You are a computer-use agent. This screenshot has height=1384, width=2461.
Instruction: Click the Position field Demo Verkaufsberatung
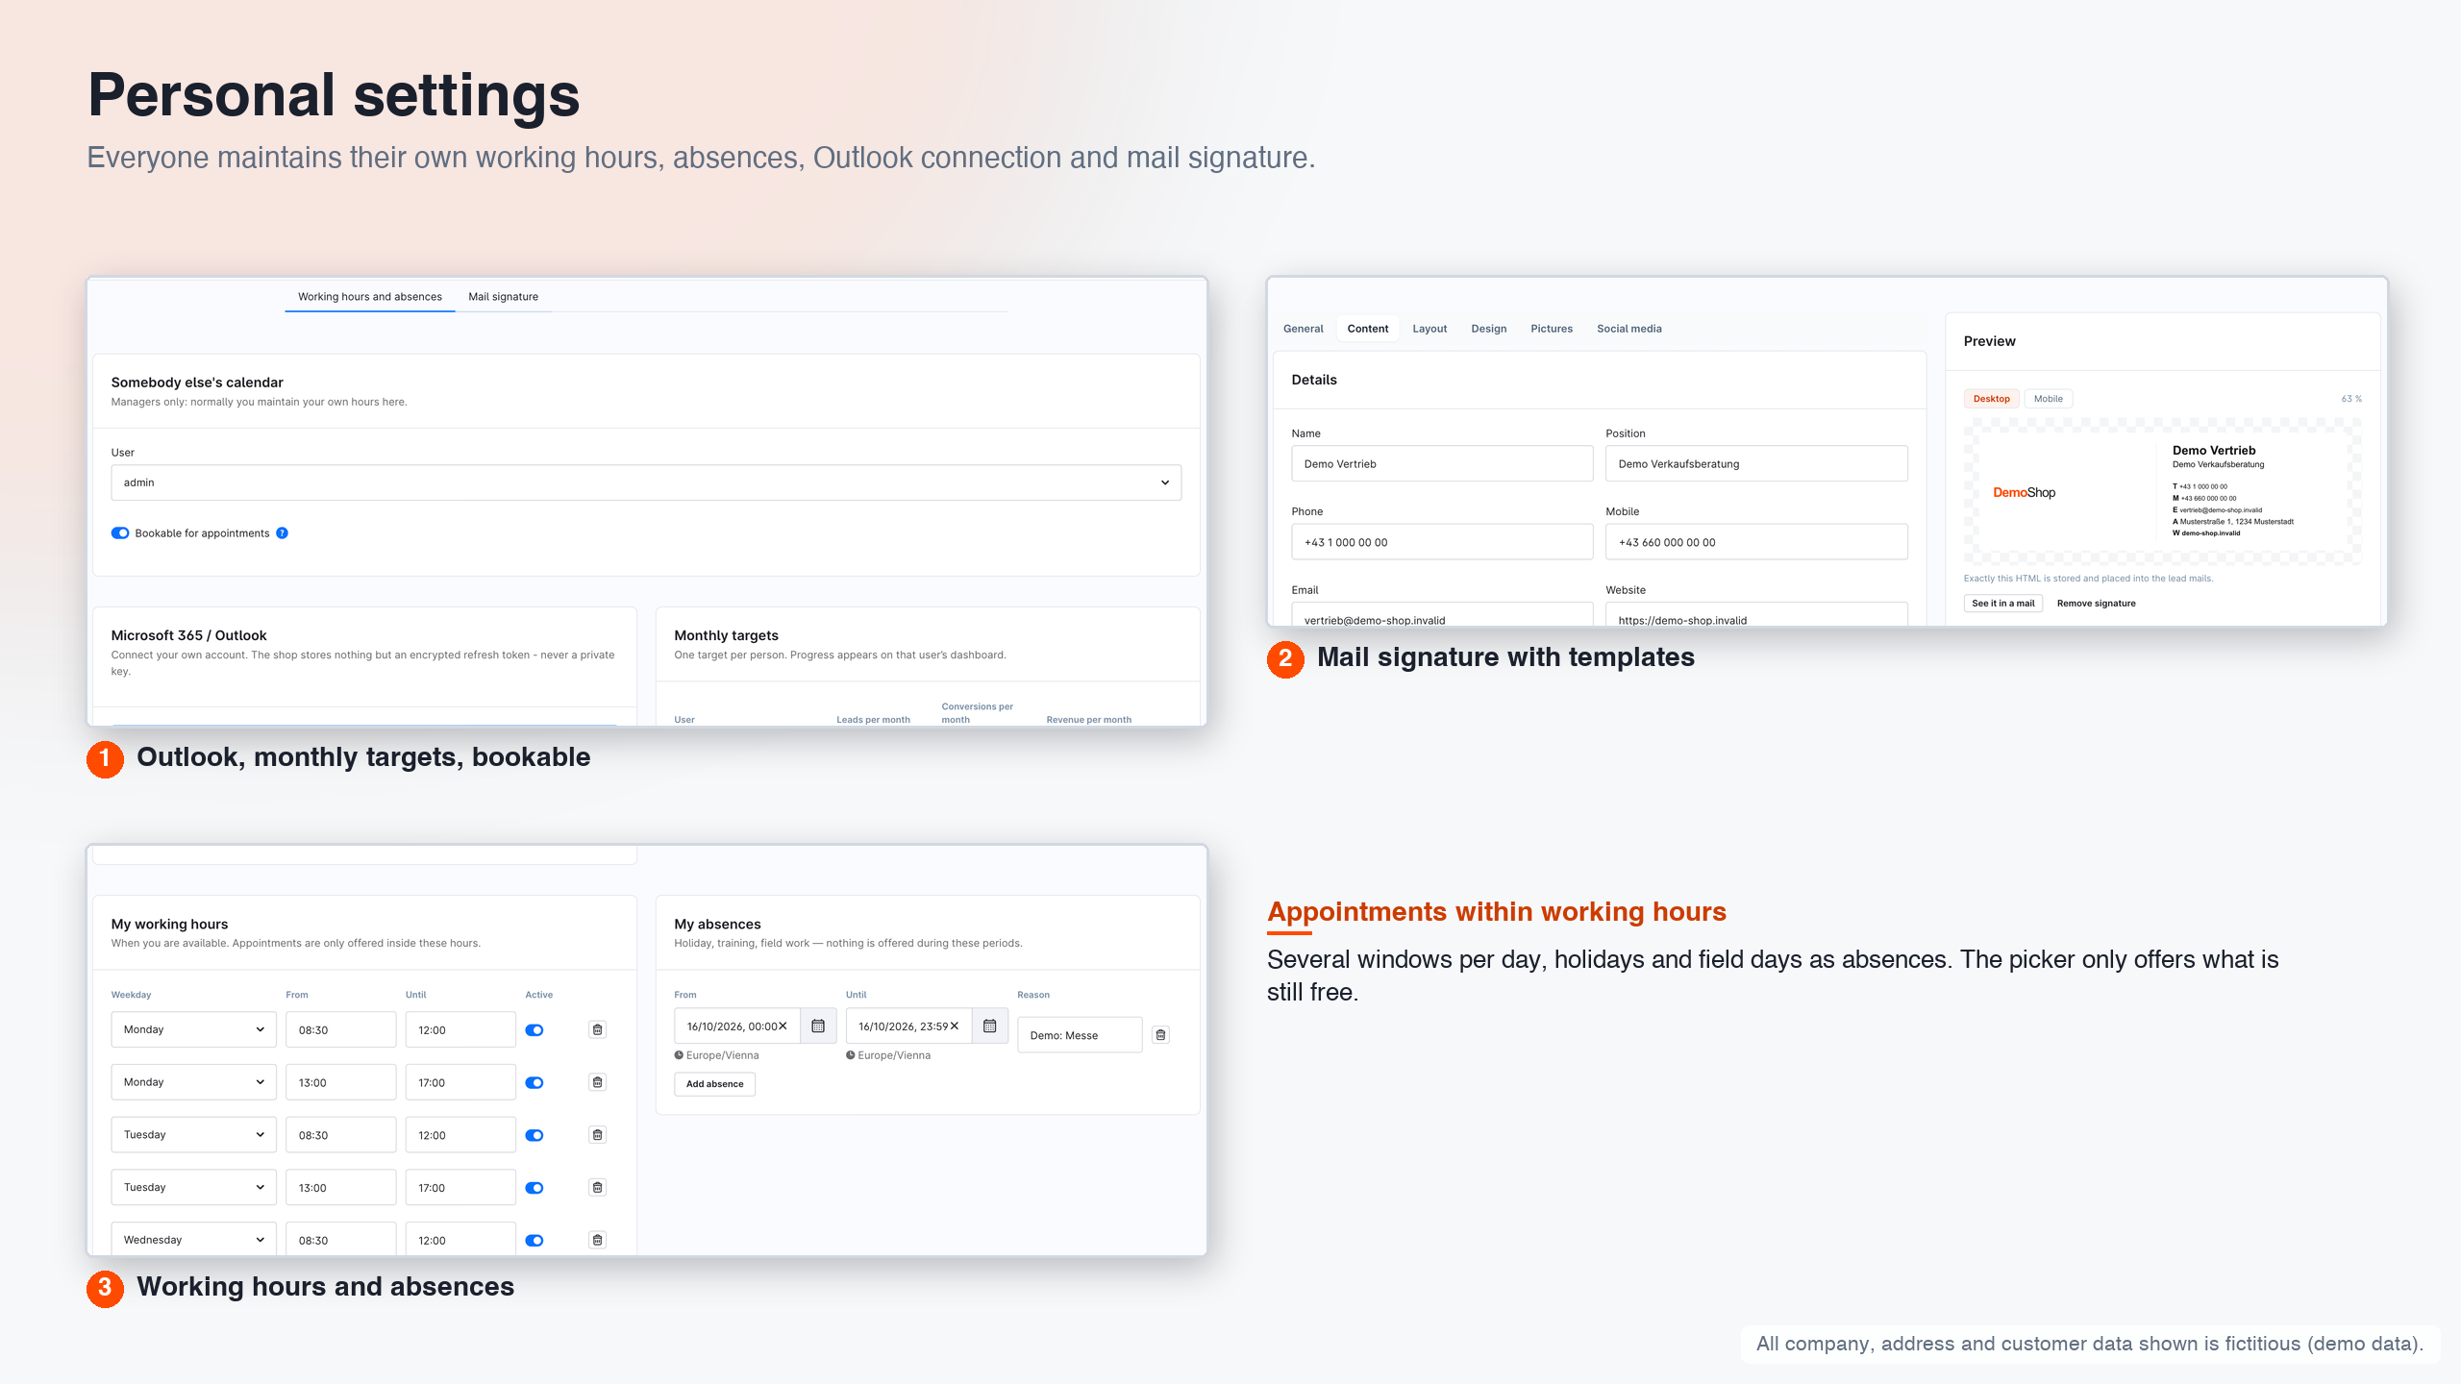[1756, 463]
